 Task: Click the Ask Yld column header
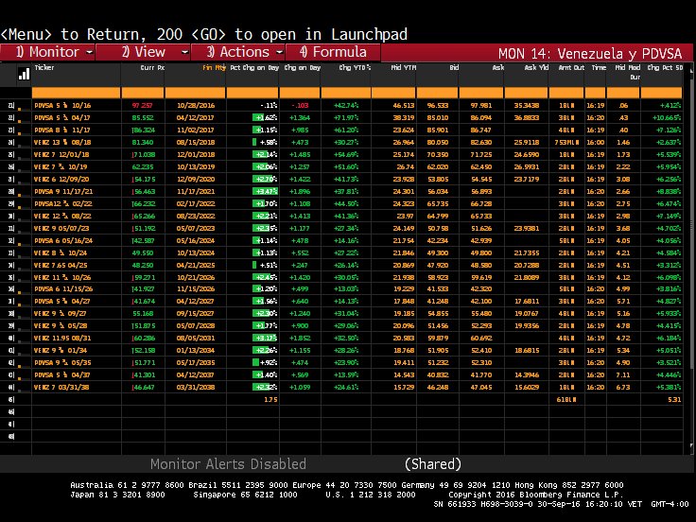point(536,67)
